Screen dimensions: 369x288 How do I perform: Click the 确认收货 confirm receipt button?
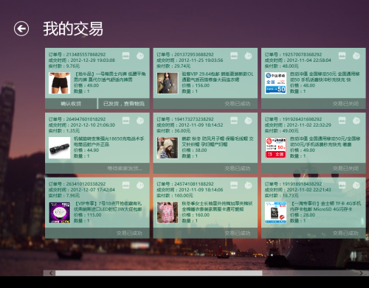tap(71, 104)
